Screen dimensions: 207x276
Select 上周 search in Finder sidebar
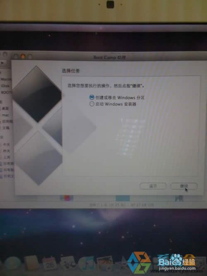point(6,157)
